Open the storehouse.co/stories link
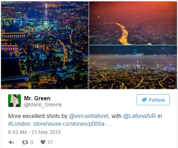 [72, 124]
